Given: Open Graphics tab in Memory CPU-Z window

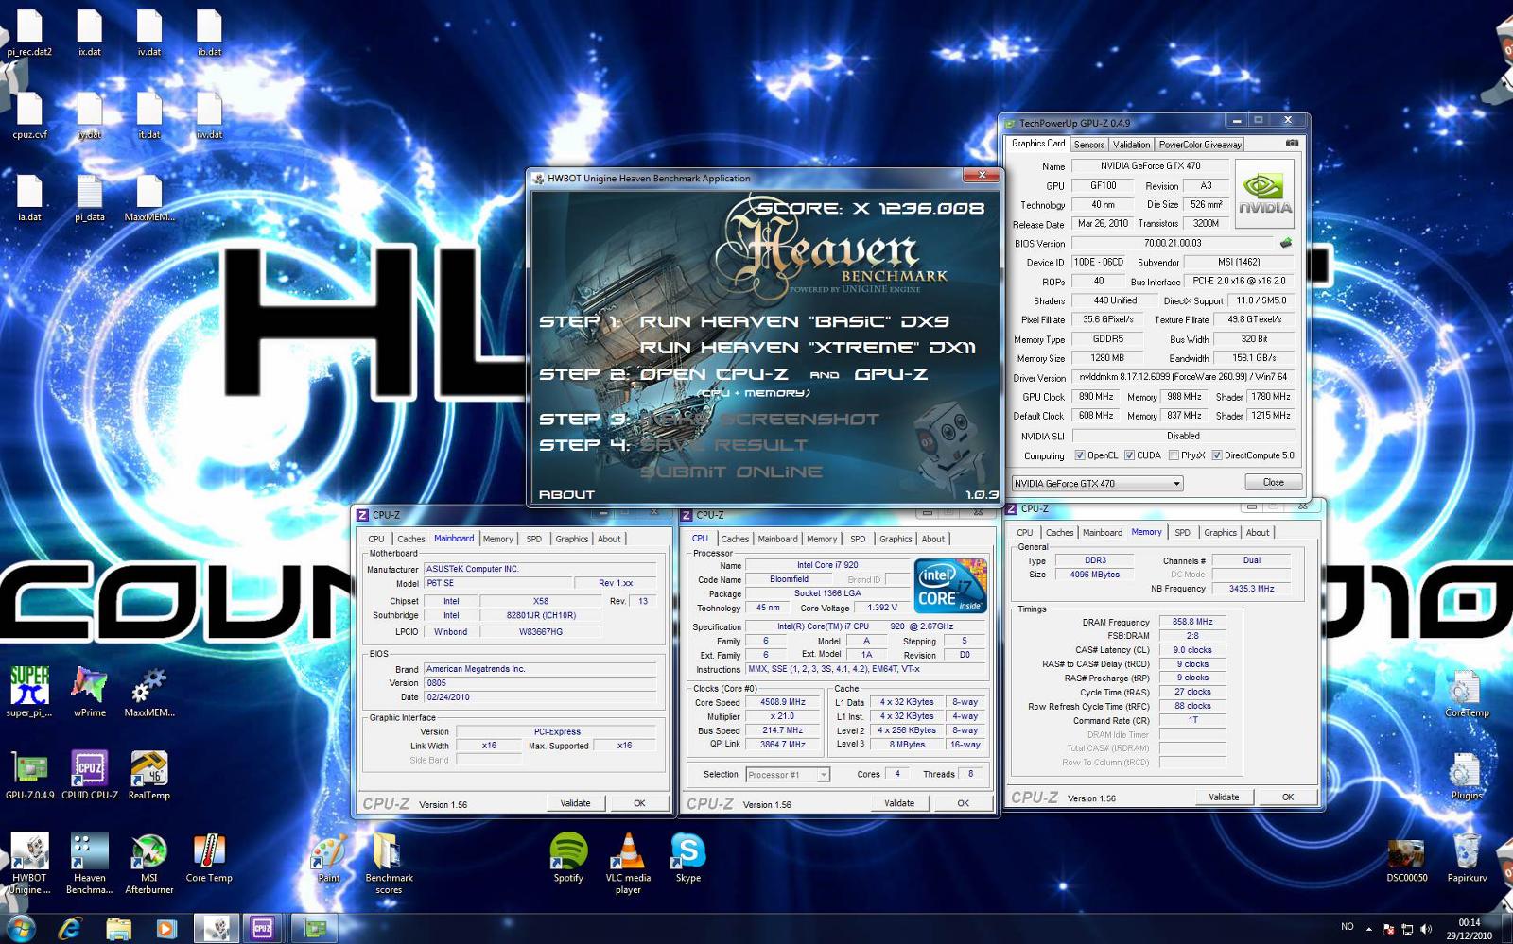Looking at the screenshot, I should [x=1220, y=532].
